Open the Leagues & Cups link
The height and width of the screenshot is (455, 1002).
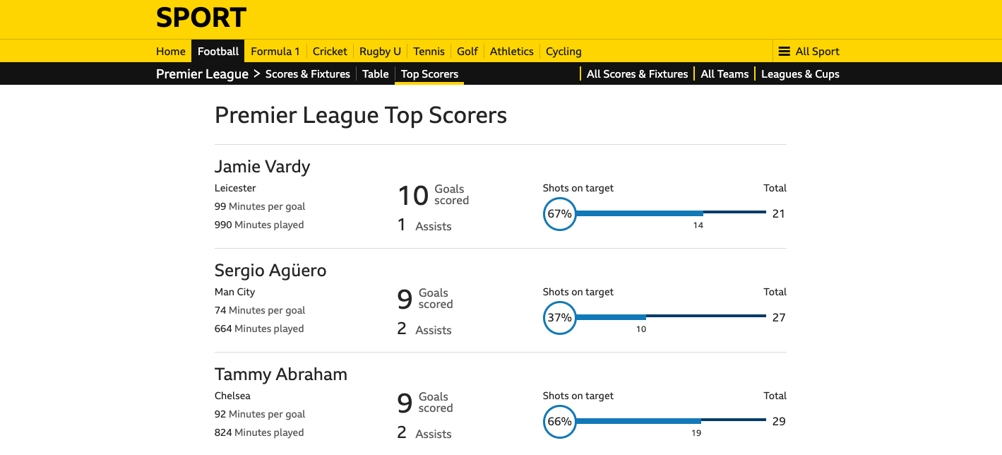pos(800,74)
